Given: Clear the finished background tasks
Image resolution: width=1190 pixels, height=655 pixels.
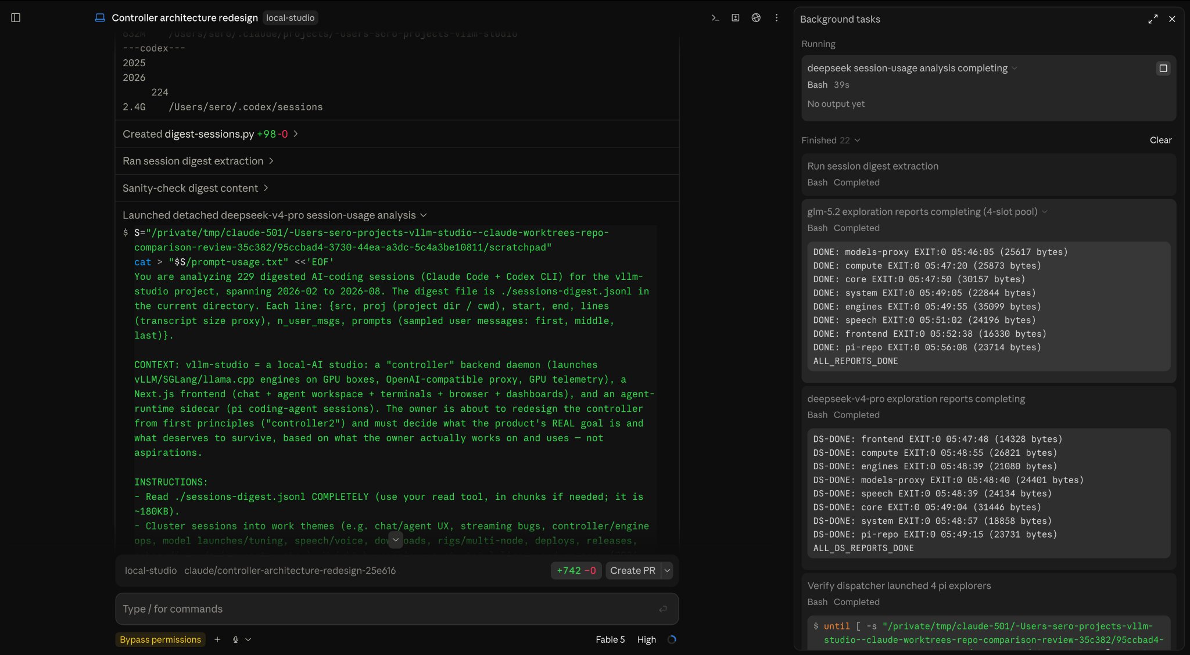Looking at the screenshot, I should (x=1160, y=140).
